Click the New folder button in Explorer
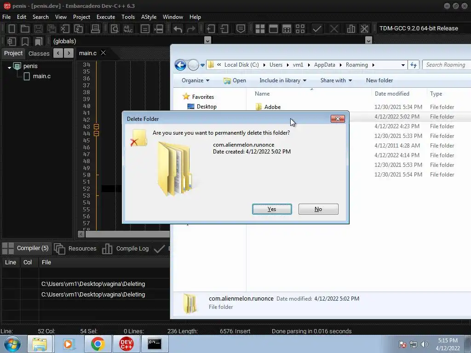Screen dimensions: 471x353 [x=379, y=80]
